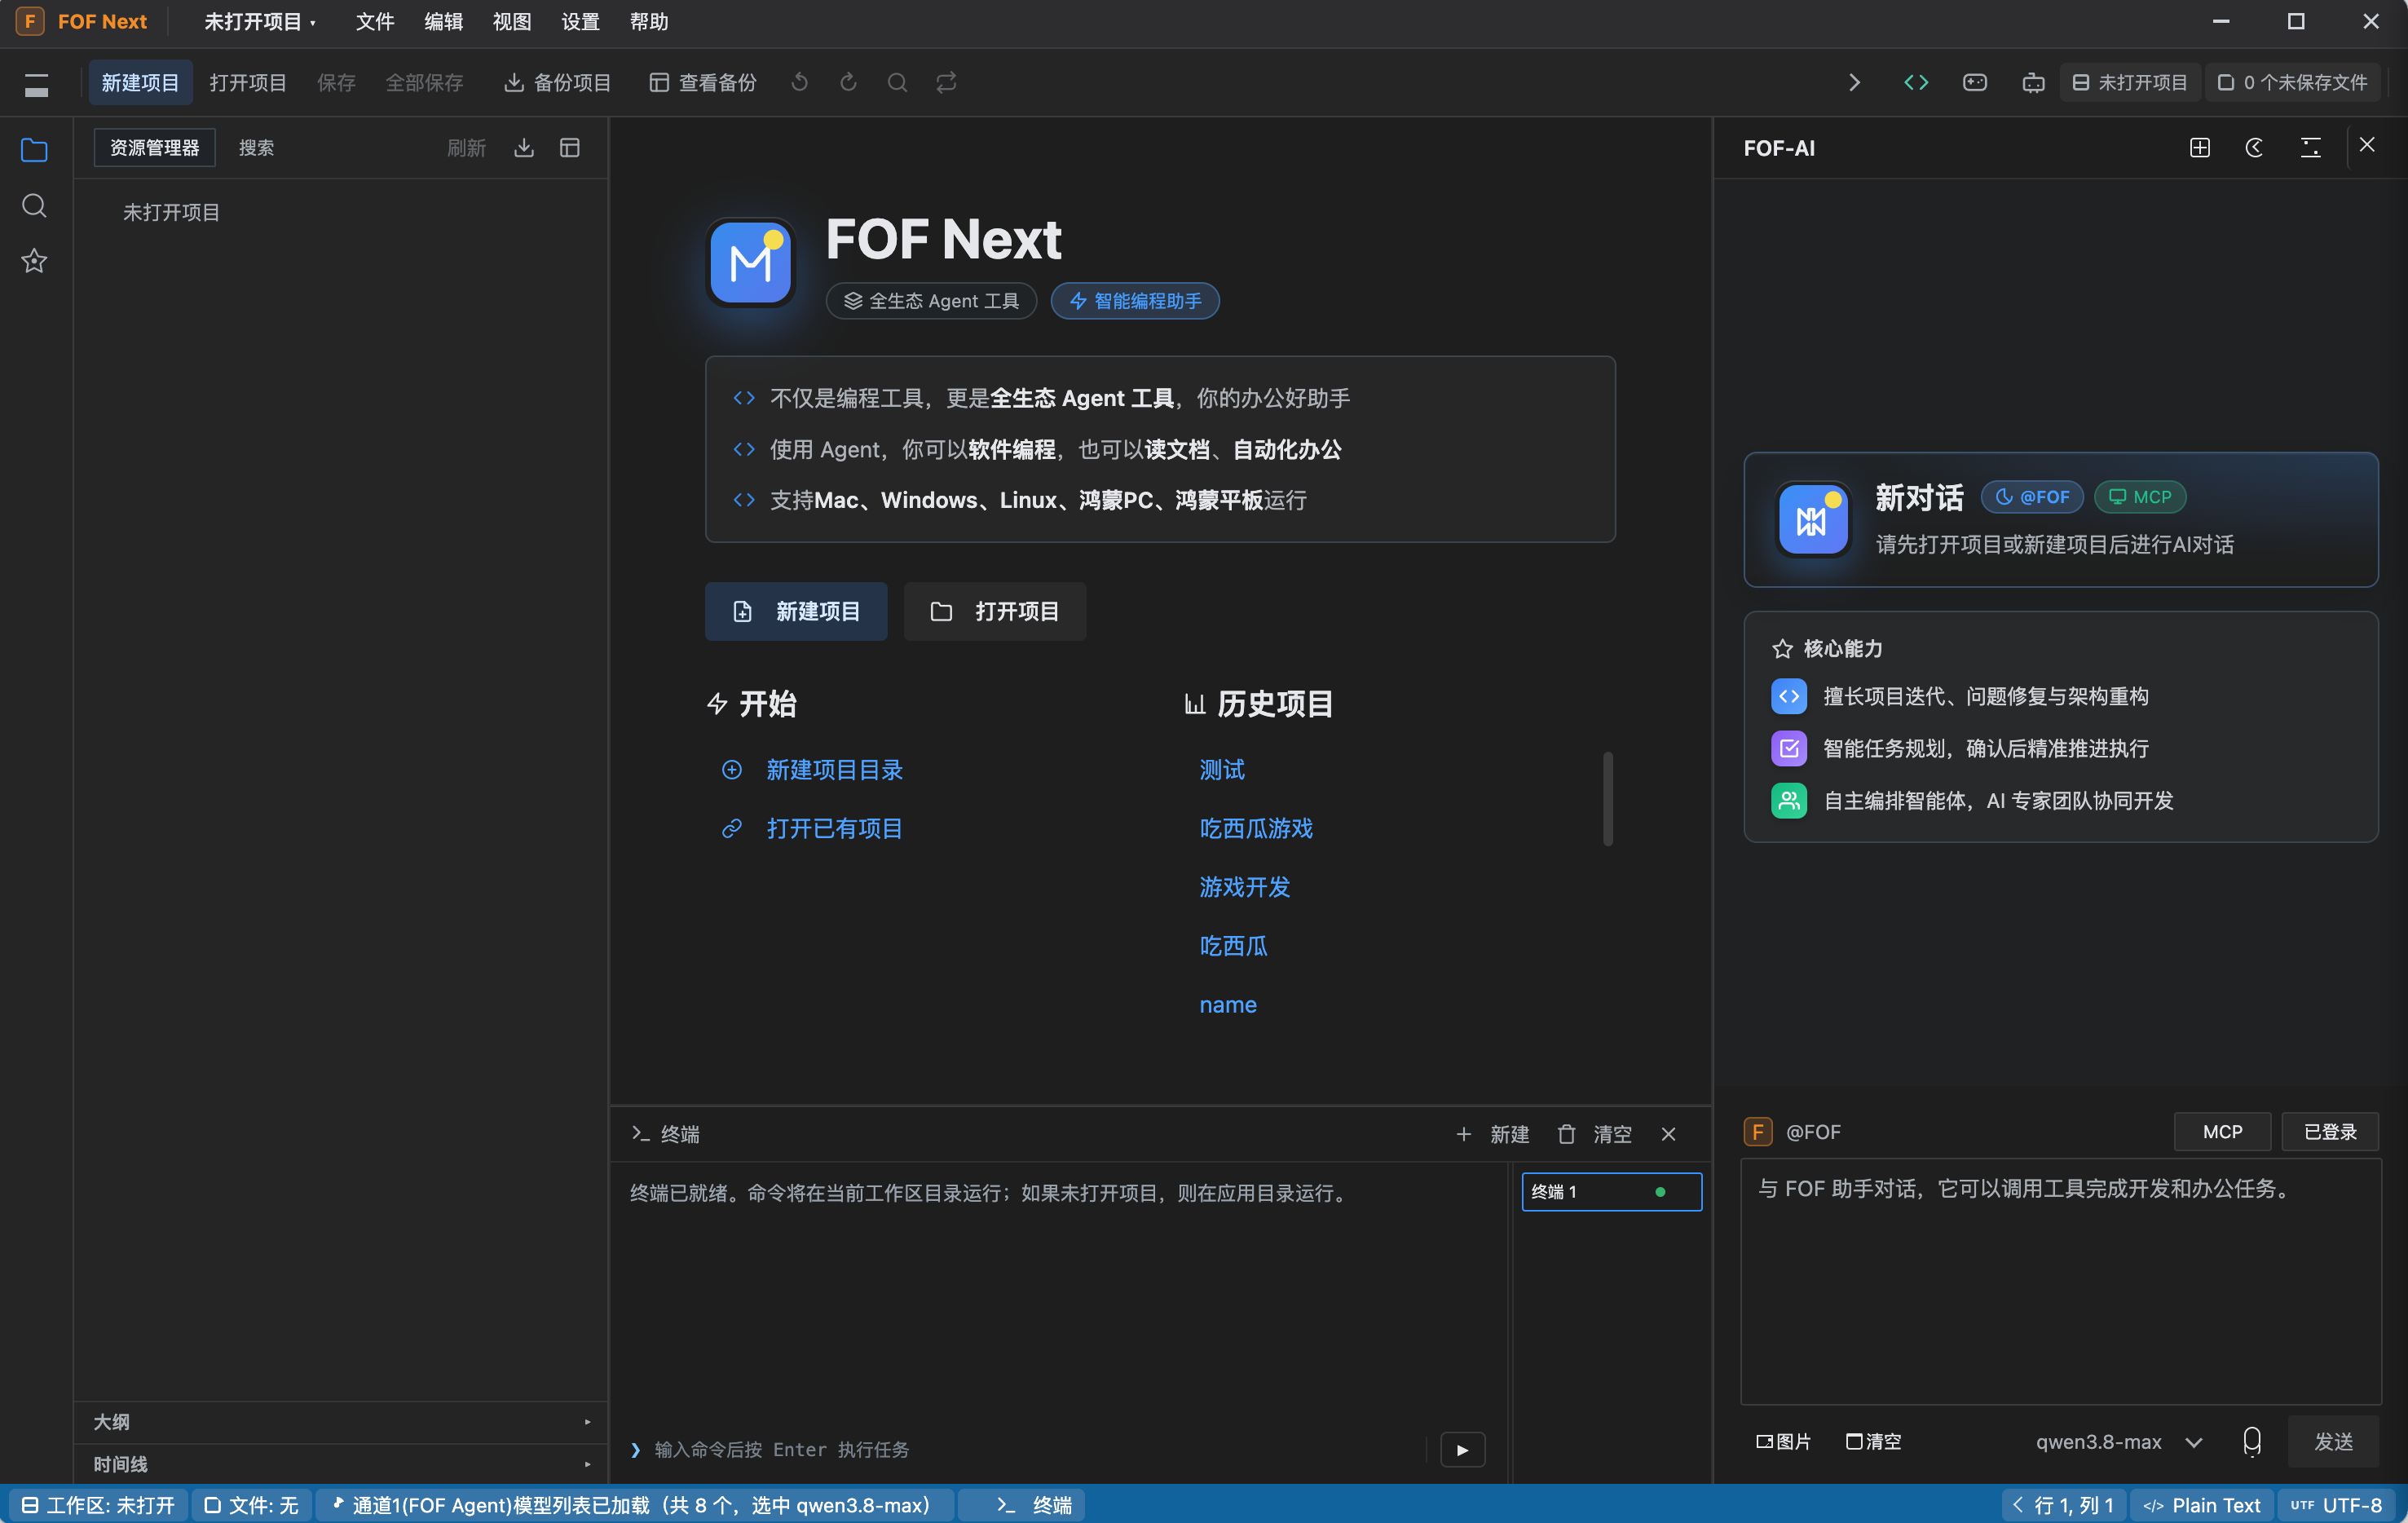Screen dimensions: 2408x1523
Task: Click the robot assistant icon in toolbar
Action: (x=2033, y=83)
